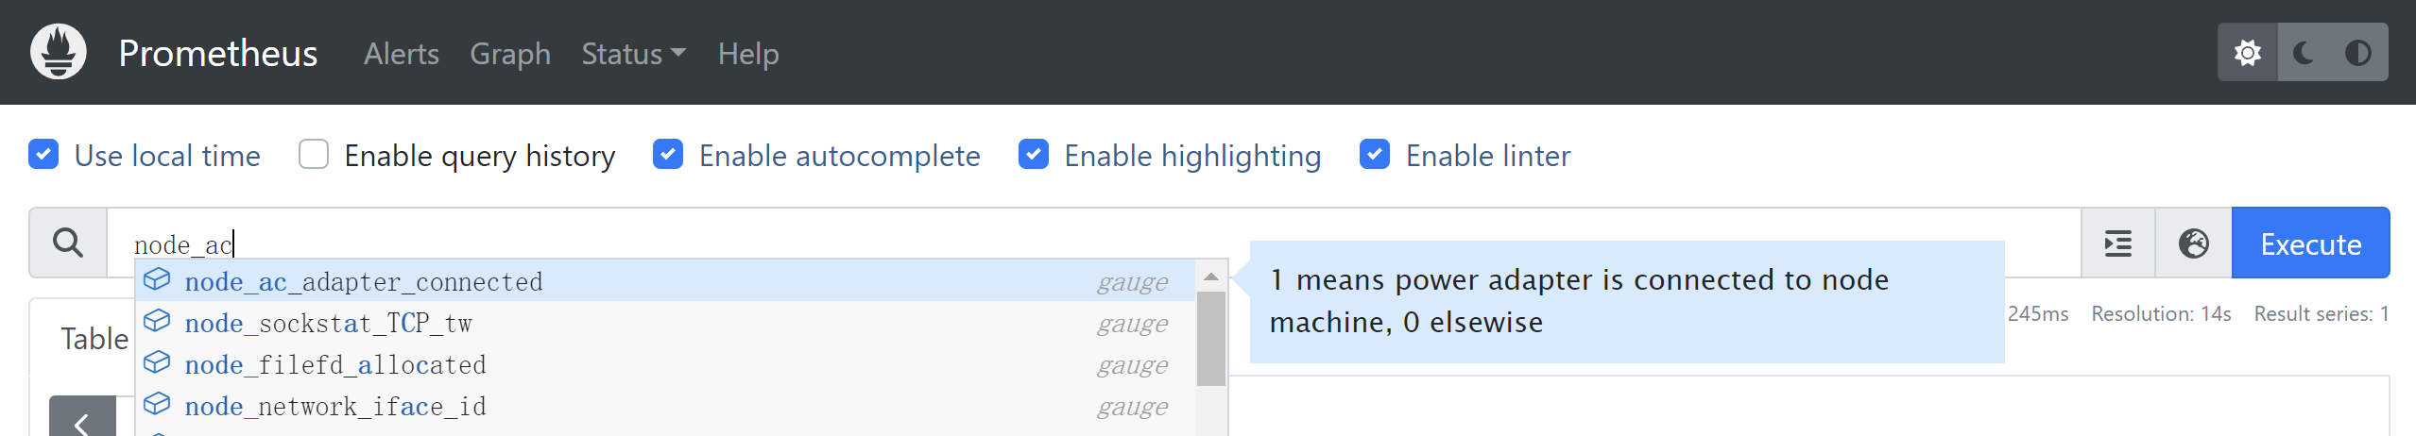
Task: Click the search magnifier icon
Action: click(68, 243)
